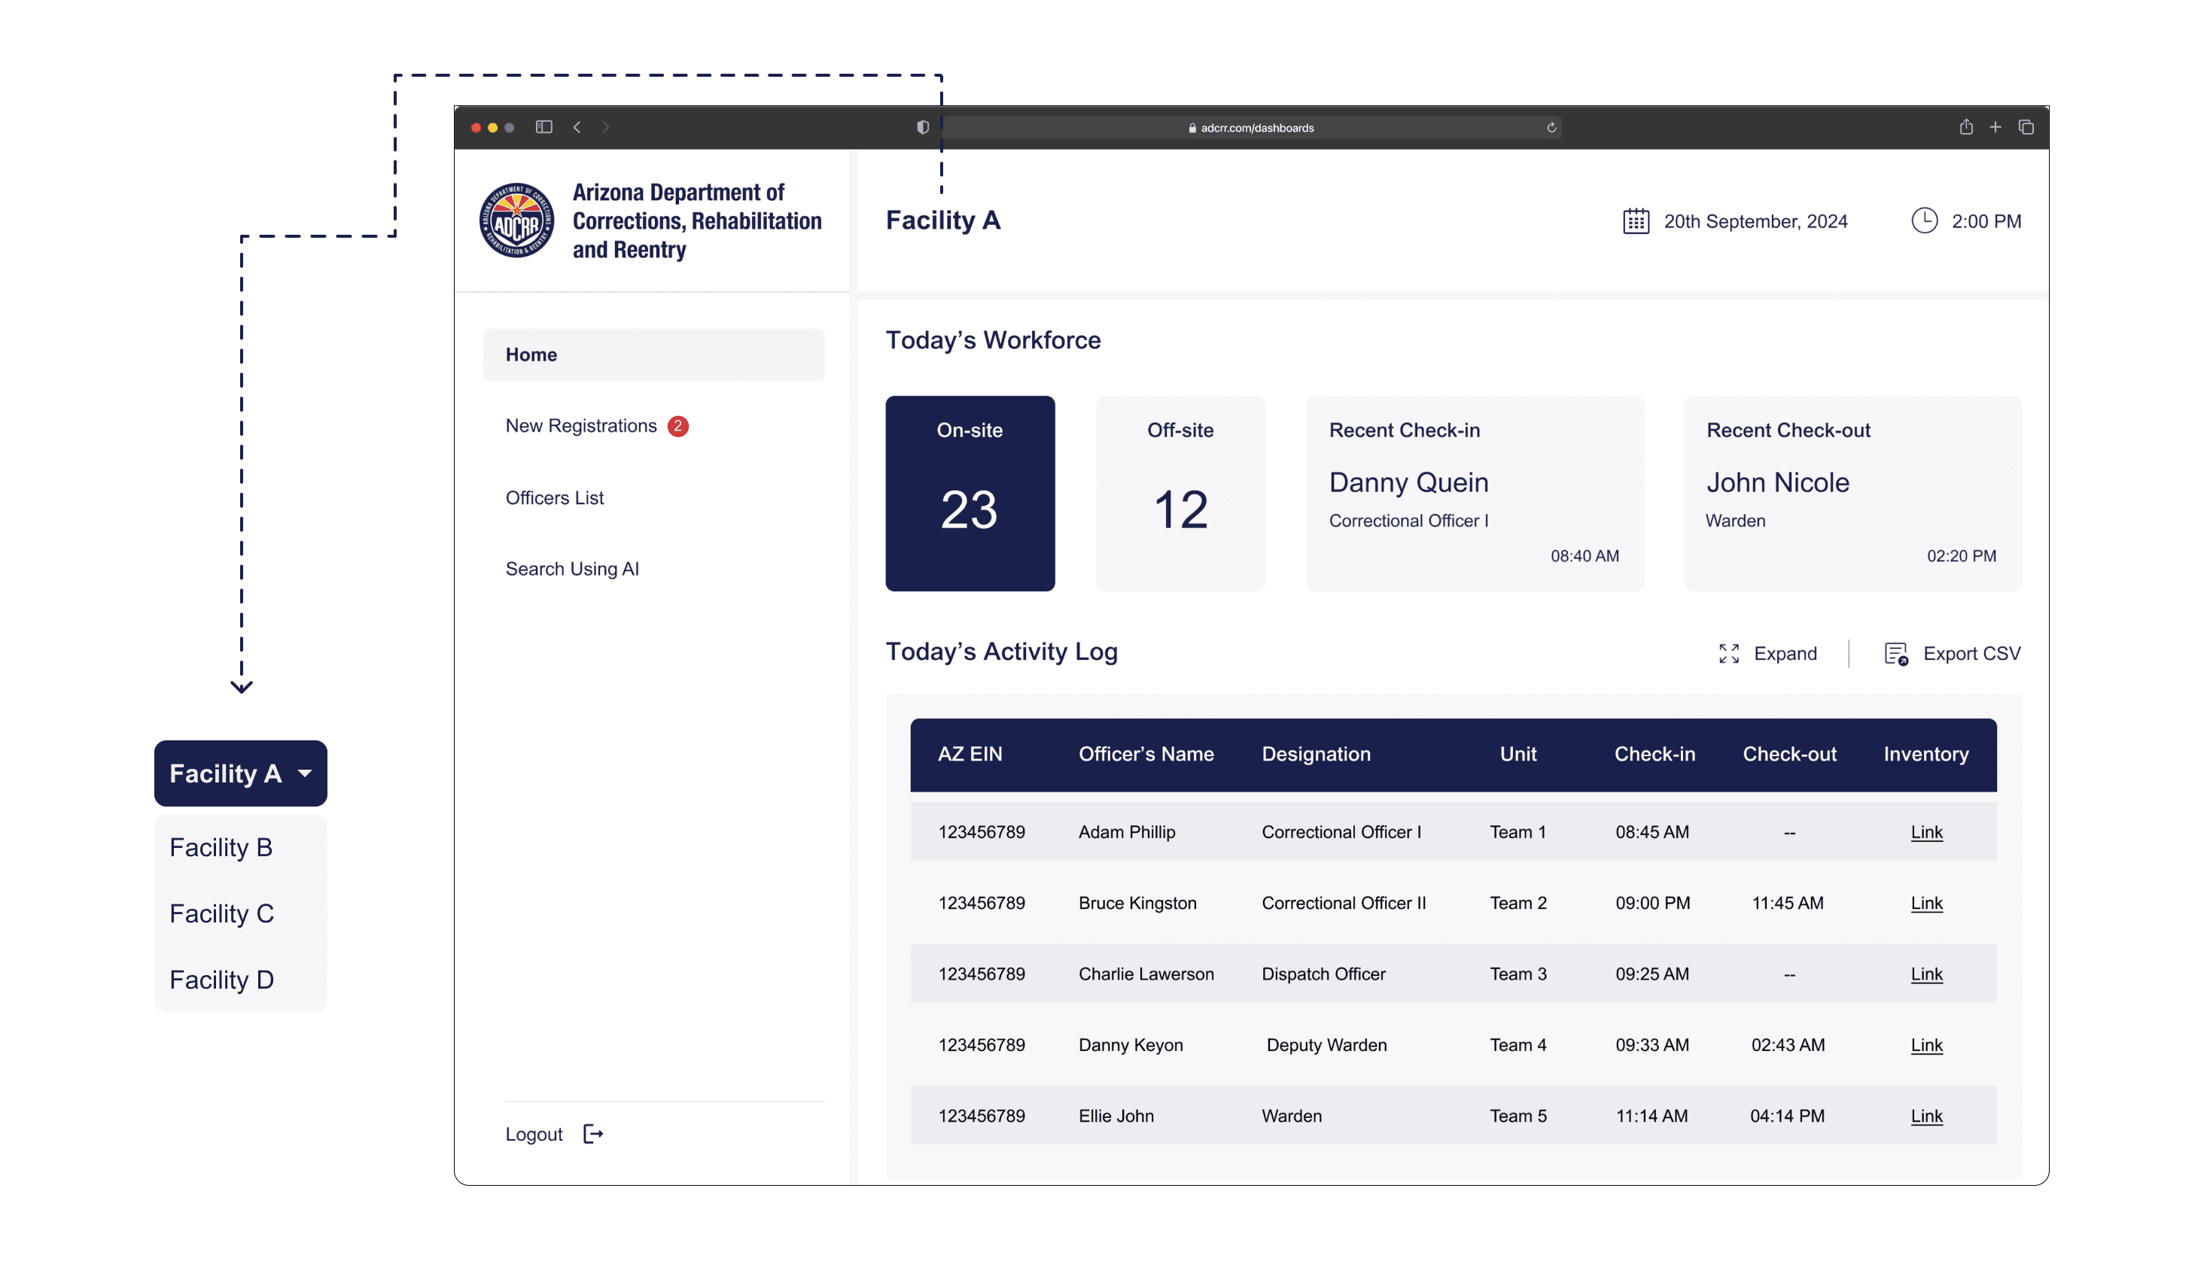This screenshot has height=1261, width=2204.
Task: Click the page reload icon
Action: (1551, 127)
